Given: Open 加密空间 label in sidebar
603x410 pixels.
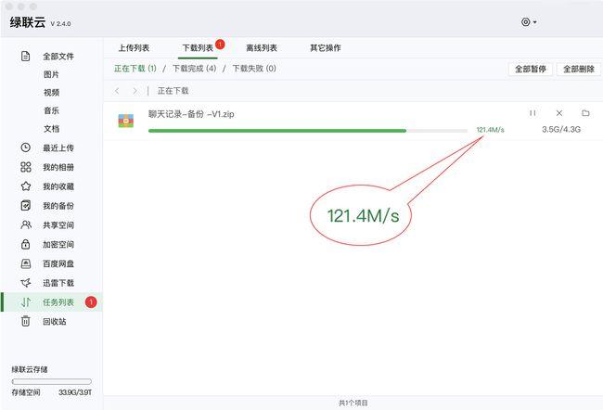Looking at the screenshot, I should point(58,244).
